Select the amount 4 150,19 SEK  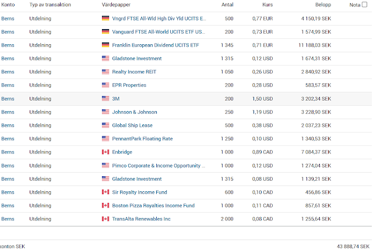316,19
